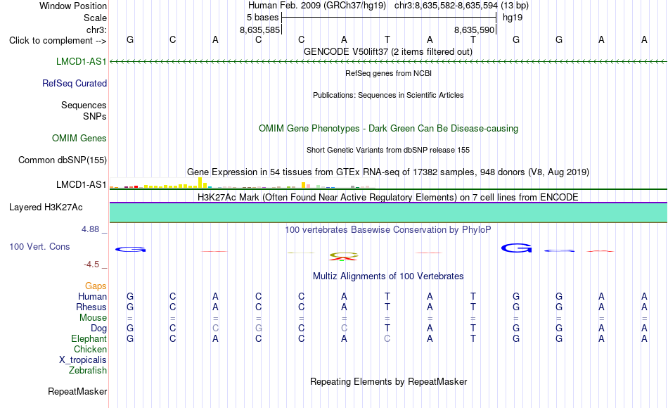Viewport: 668px width, 408px height.
Task: Select the Mouse alignment row label
Action: pos(93,318)
